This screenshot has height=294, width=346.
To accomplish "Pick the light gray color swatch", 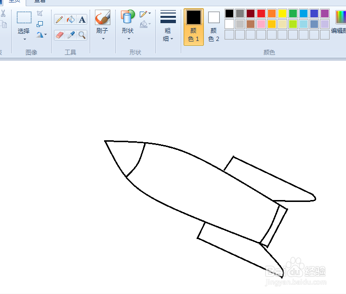I will tap(240, 24).
